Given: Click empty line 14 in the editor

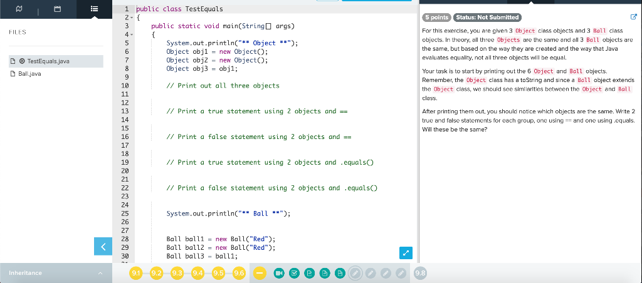Looking at the screenshot, I should [x=275, y=120].
